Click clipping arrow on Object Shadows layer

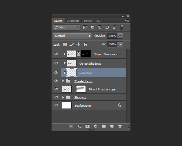click(x=64, y=63)
